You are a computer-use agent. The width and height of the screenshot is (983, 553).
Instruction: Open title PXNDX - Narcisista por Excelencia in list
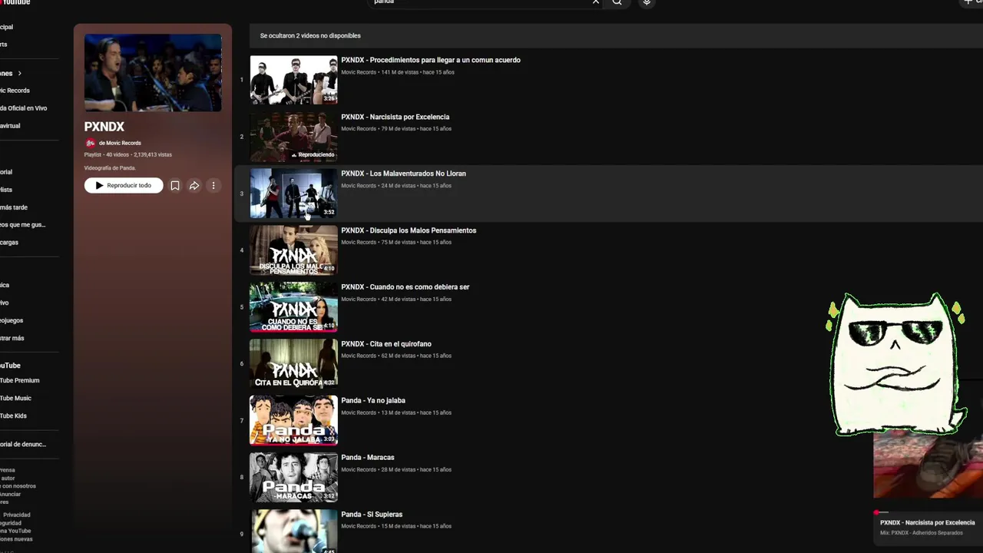pos(396,117)
